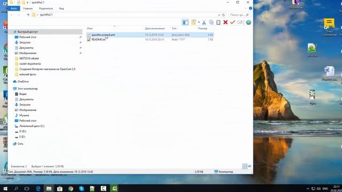Launch Microsoft Edge from taskbar

click(38, 188)
